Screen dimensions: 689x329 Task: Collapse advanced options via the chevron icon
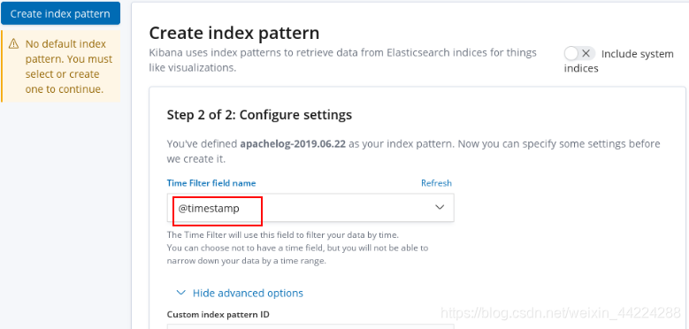pyautogui.click(x=180, y=293)
